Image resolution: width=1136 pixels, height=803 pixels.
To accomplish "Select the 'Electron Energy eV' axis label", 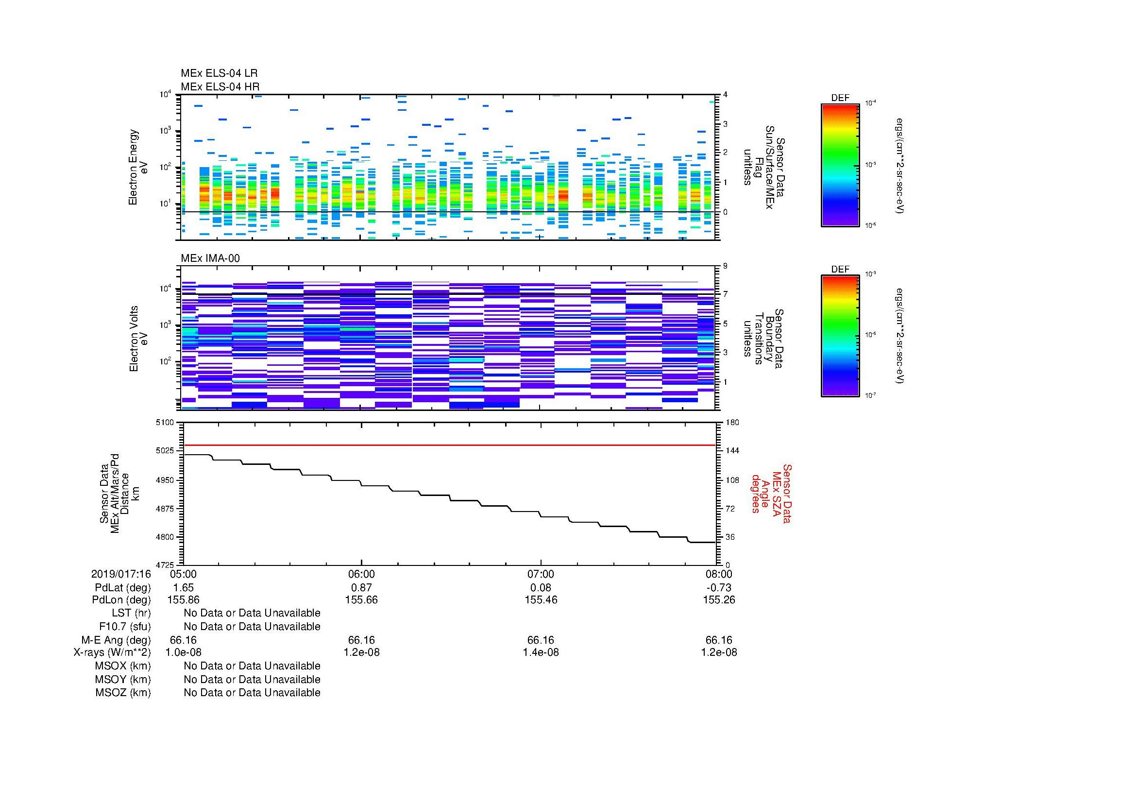I will point(138,167).
